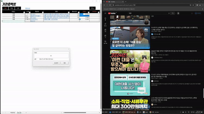Open Chrome side panel icon
Image resolution: width=204 pixels, height=114 pixels.
click(197, 5)
